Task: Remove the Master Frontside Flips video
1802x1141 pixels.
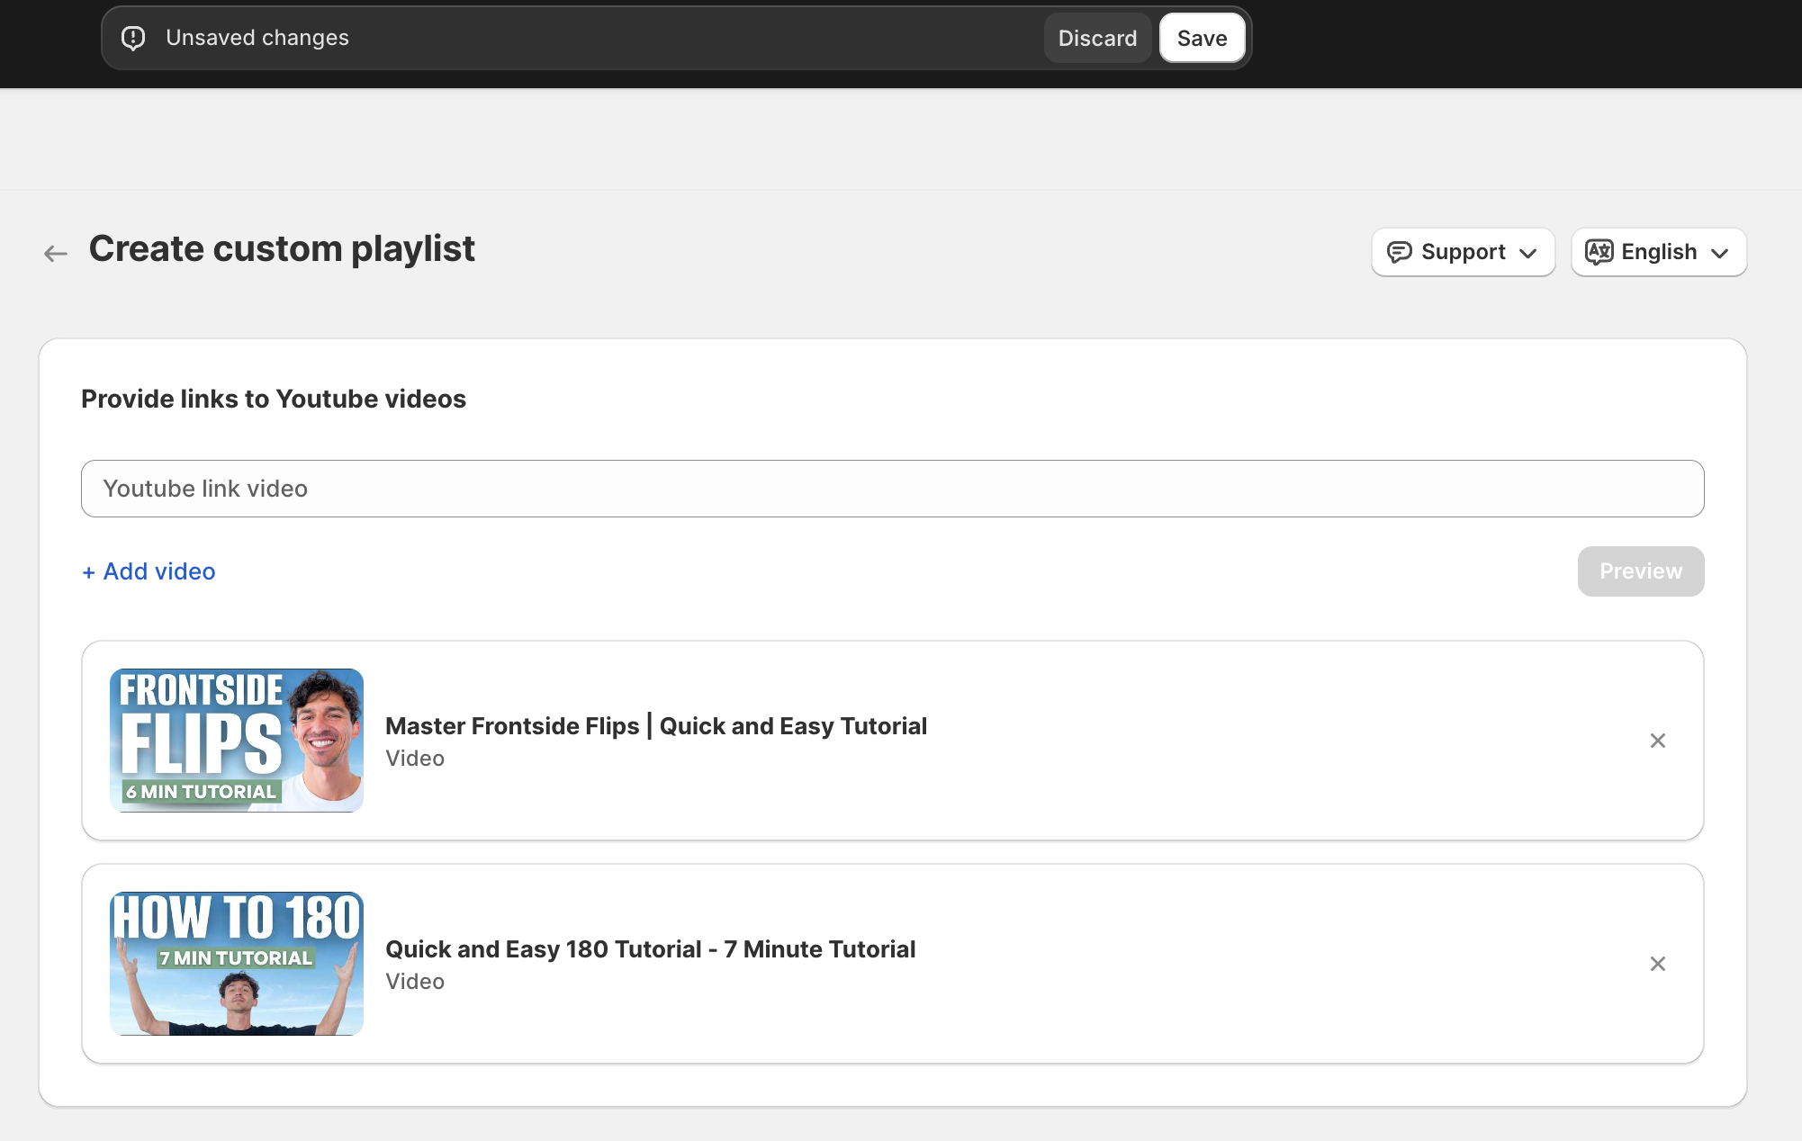Action: [1657, 741]
